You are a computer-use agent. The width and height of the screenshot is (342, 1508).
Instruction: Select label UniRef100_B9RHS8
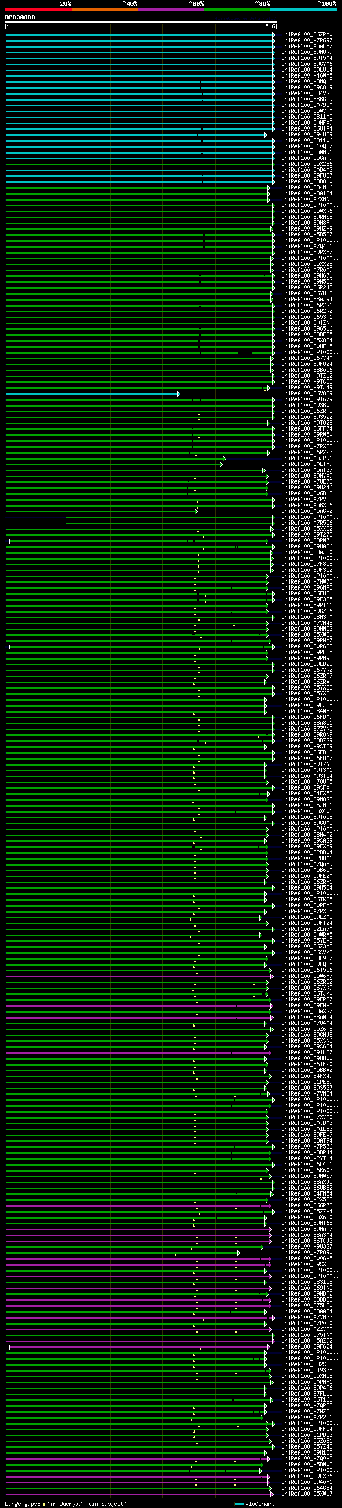[307, 217]
